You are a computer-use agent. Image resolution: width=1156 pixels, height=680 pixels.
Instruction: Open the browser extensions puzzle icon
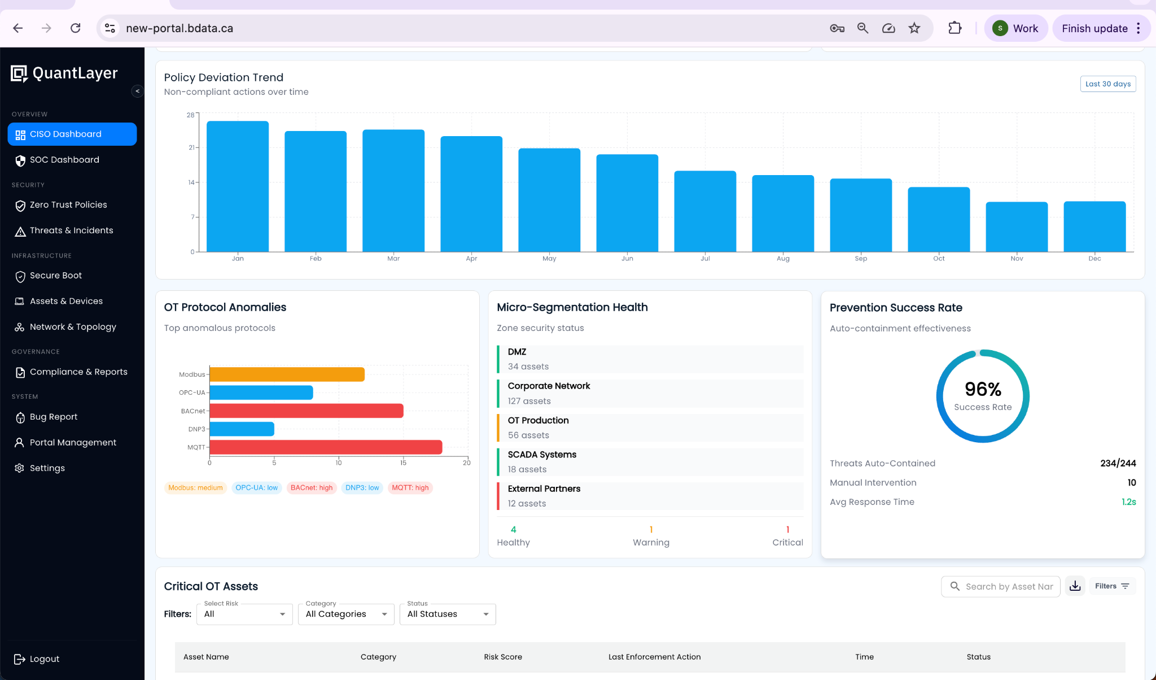point(954,28)
